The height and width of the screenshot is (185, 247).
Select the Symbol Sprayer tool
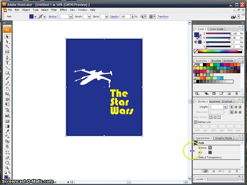tap(7, 110)
